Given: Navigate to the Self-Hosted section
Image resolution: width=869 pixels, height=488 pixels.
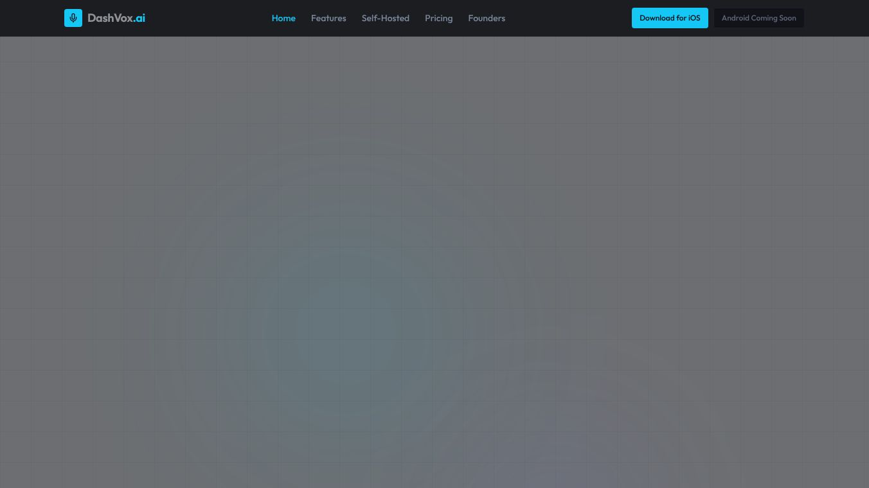Looking at the screenshot, I should tap(386, 18).
